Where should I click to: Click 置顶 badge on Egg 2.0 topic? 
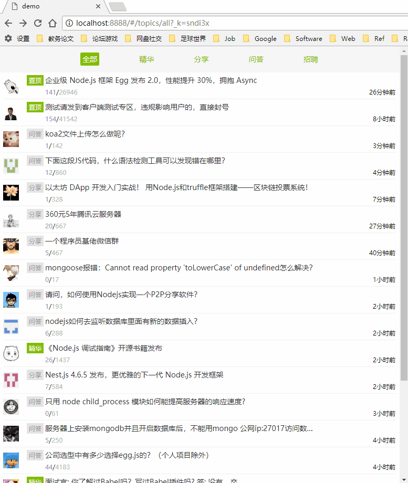pos(35,80)
